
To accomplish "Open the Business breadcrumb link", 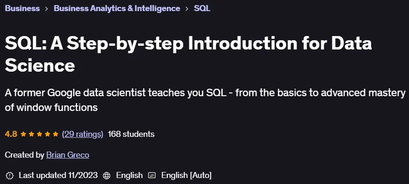I will coord(22,8).
